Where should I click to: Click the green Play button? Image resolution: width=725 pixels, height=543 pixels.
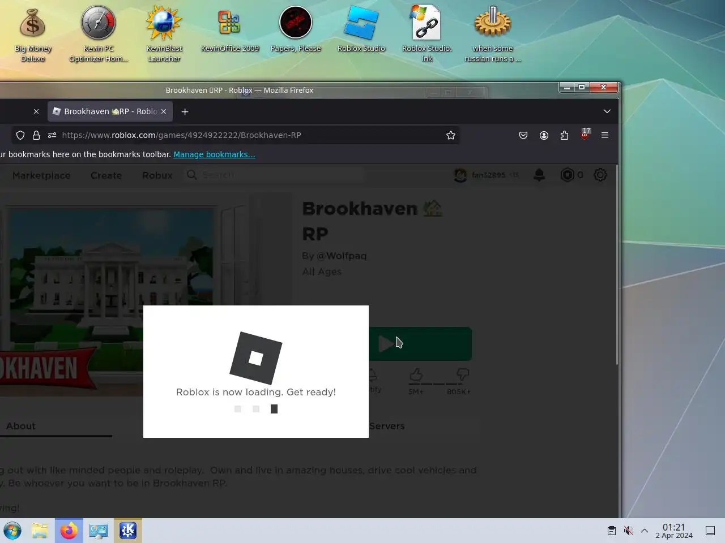point(420,343)
